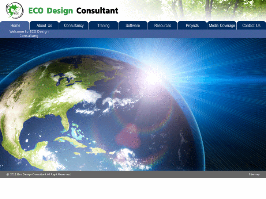Click the Earth sunrise banner image
This screenshot has width=266, height=199.
(x=133, y=104)
